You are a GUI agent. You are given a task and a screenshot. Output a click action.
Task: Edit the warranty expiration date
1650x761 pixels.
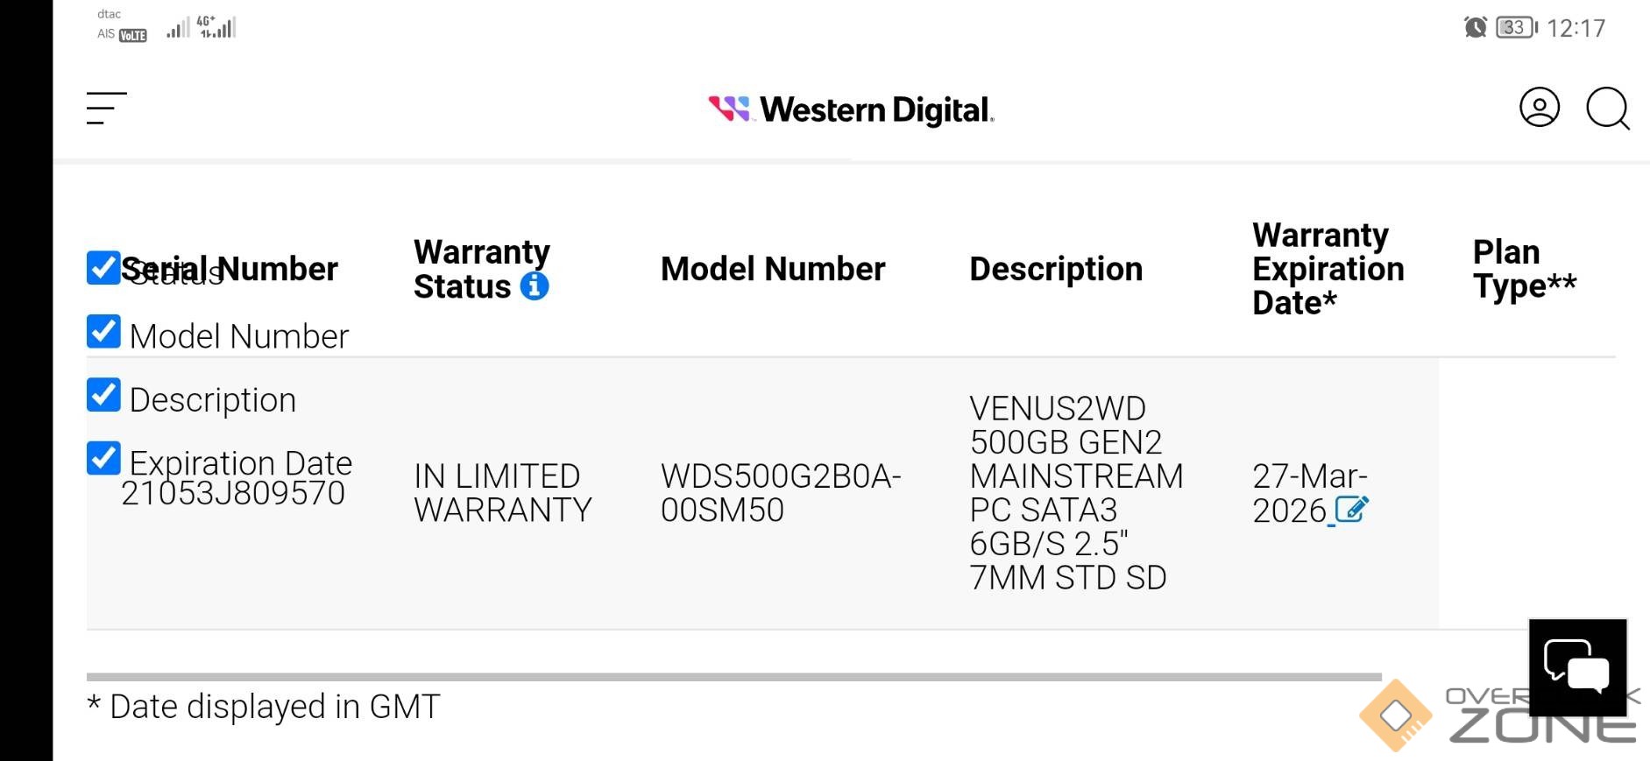pyautogui.click(x=1350, y=510)
